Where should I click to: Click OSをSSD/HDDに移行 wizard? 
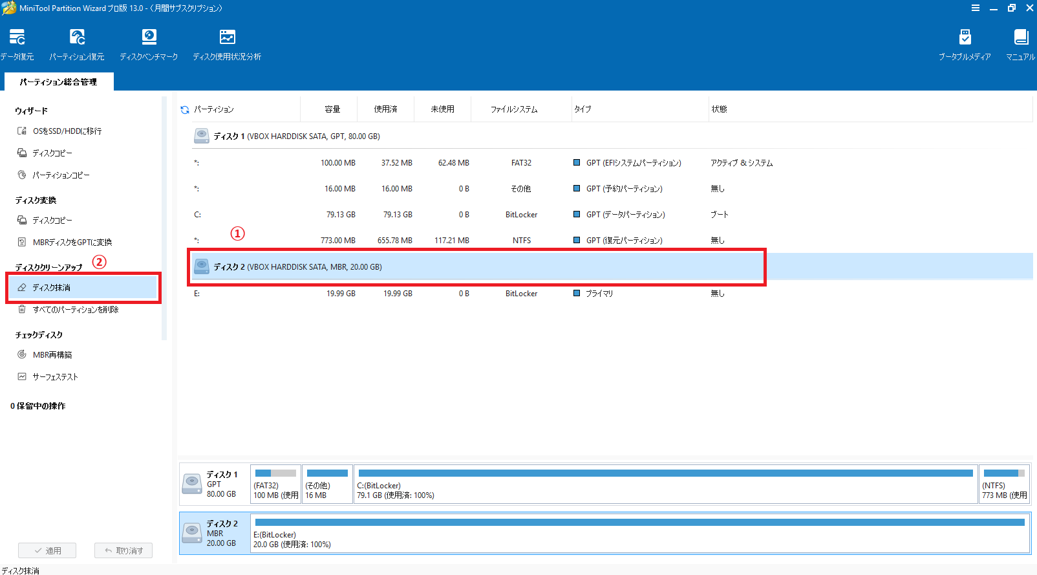coord(67,131)
